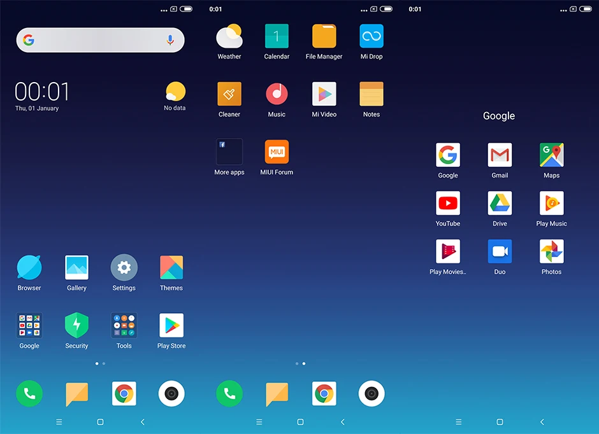Screen dimensions: 599x434
Task: Launch the Themes app
Action: click(171, 267)
